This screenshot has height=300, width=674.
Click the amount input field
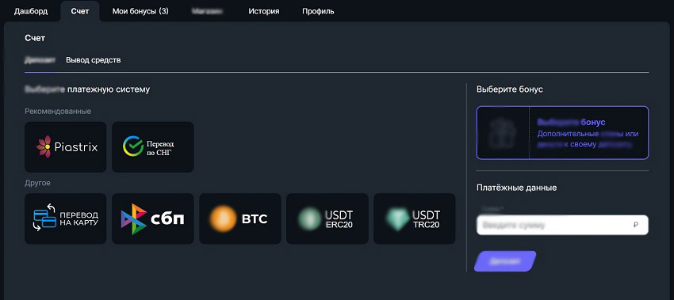(x=562, y=225)
